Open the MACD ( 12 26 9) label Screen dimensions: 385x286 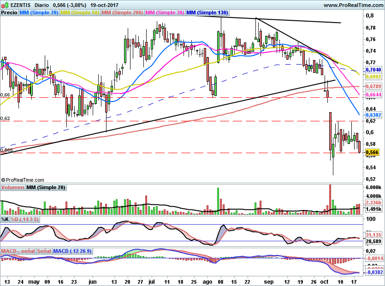tap(72, 251)
